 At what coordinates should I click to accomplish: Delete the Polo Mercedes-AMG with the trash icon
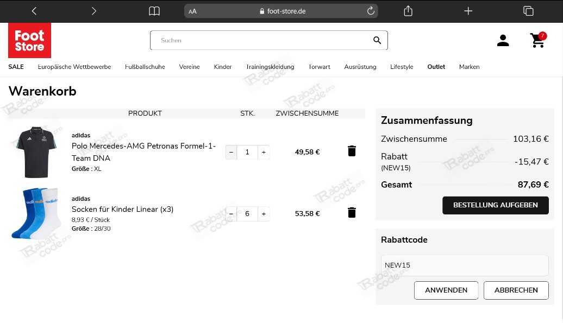click(352, 150)
